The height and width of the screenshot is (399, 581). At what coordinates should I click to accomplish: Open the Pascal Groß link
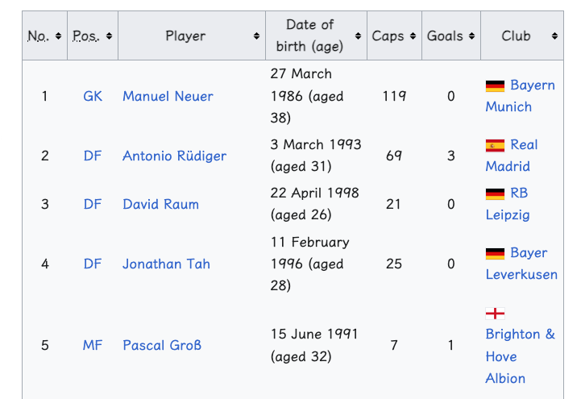pos(162,345)
